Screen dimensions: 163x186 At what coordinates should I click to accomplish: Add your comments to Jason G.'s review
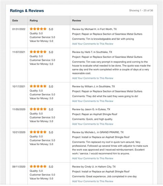(x=93, y=124)
